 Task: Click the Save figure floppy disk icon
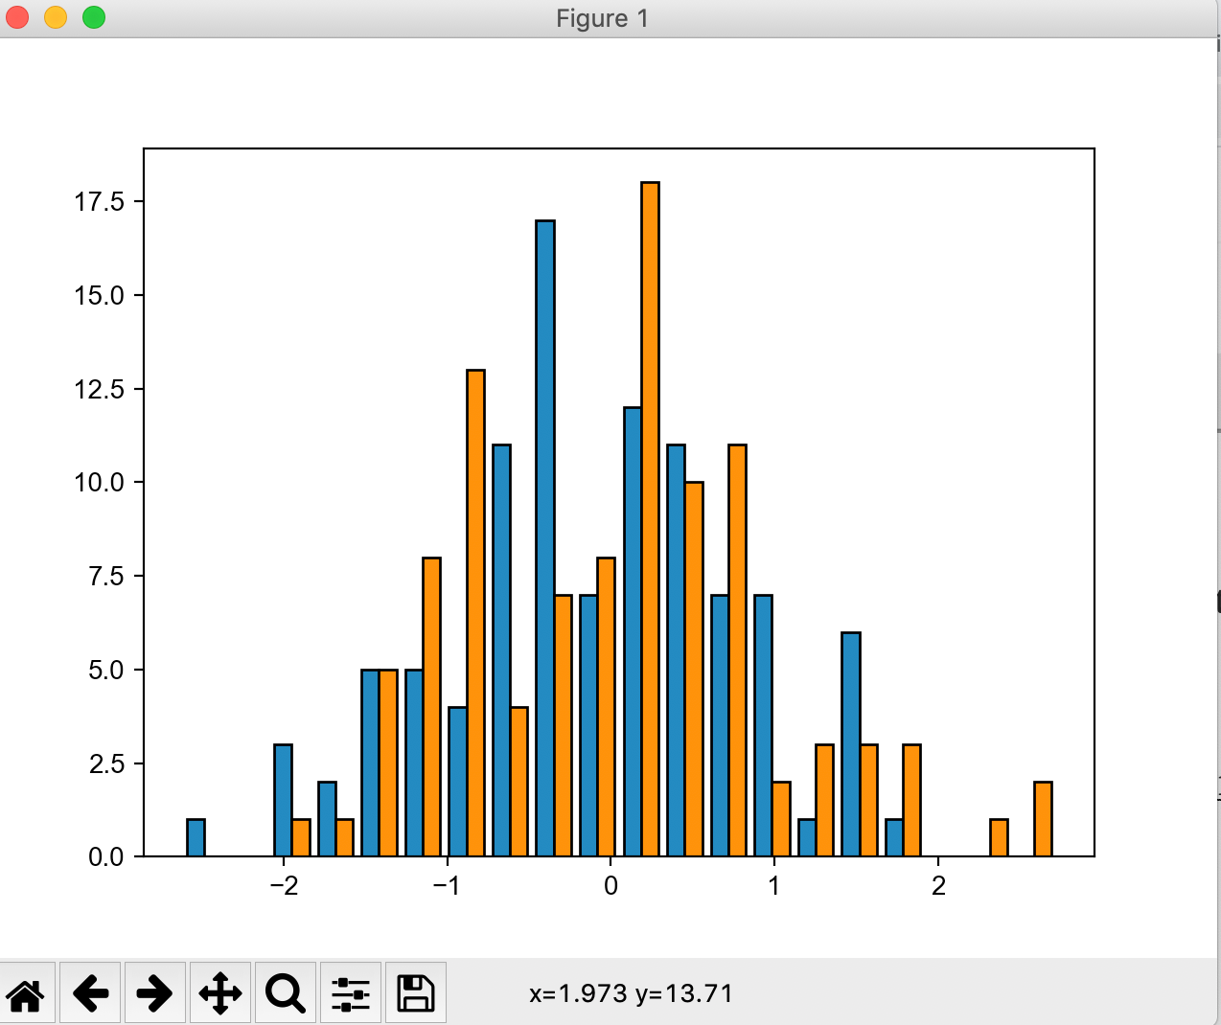415,993
